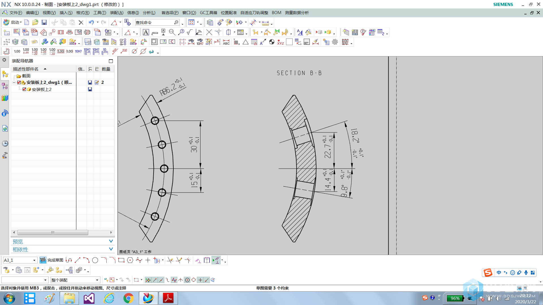Open the Assembly Navigator sidebar tab

[x=5, y=74]
